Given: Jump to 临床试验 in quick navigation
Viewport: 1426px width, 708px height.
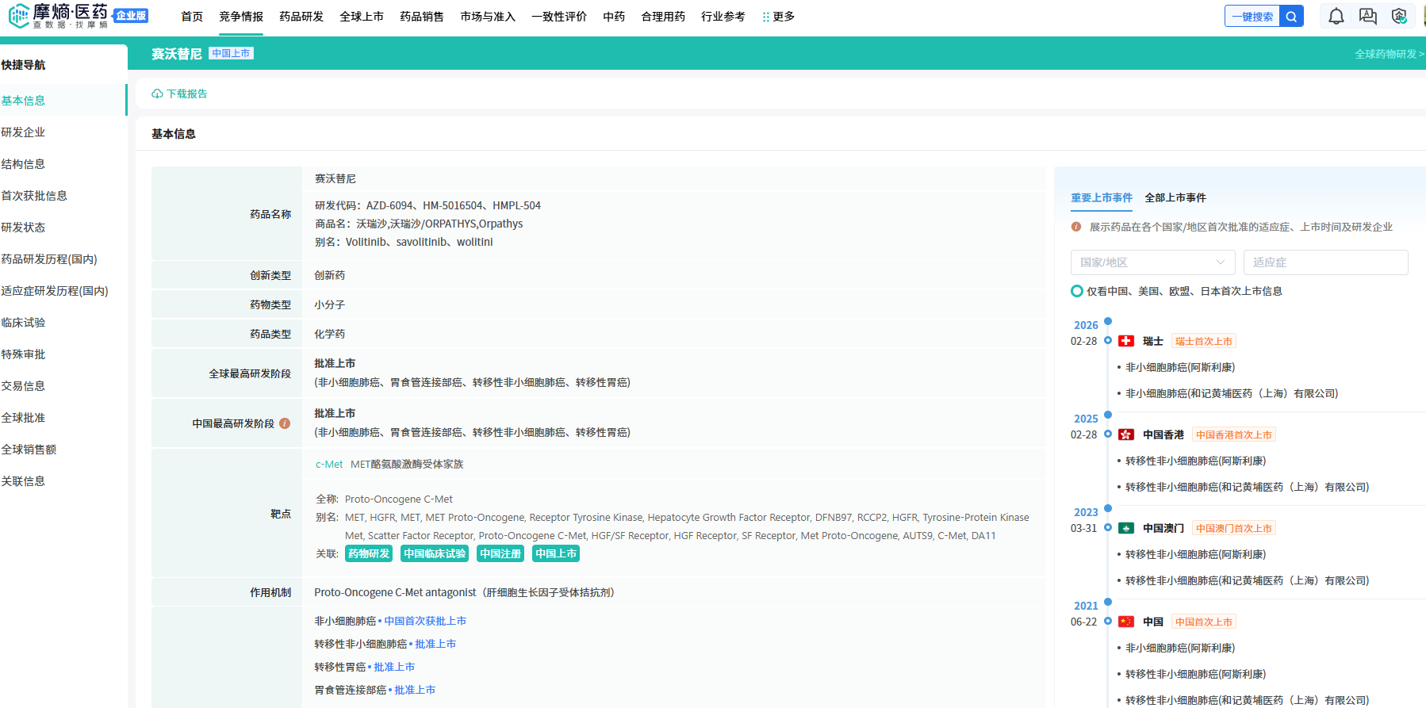Looking at the screenshot, I should [x=23, y=323].
